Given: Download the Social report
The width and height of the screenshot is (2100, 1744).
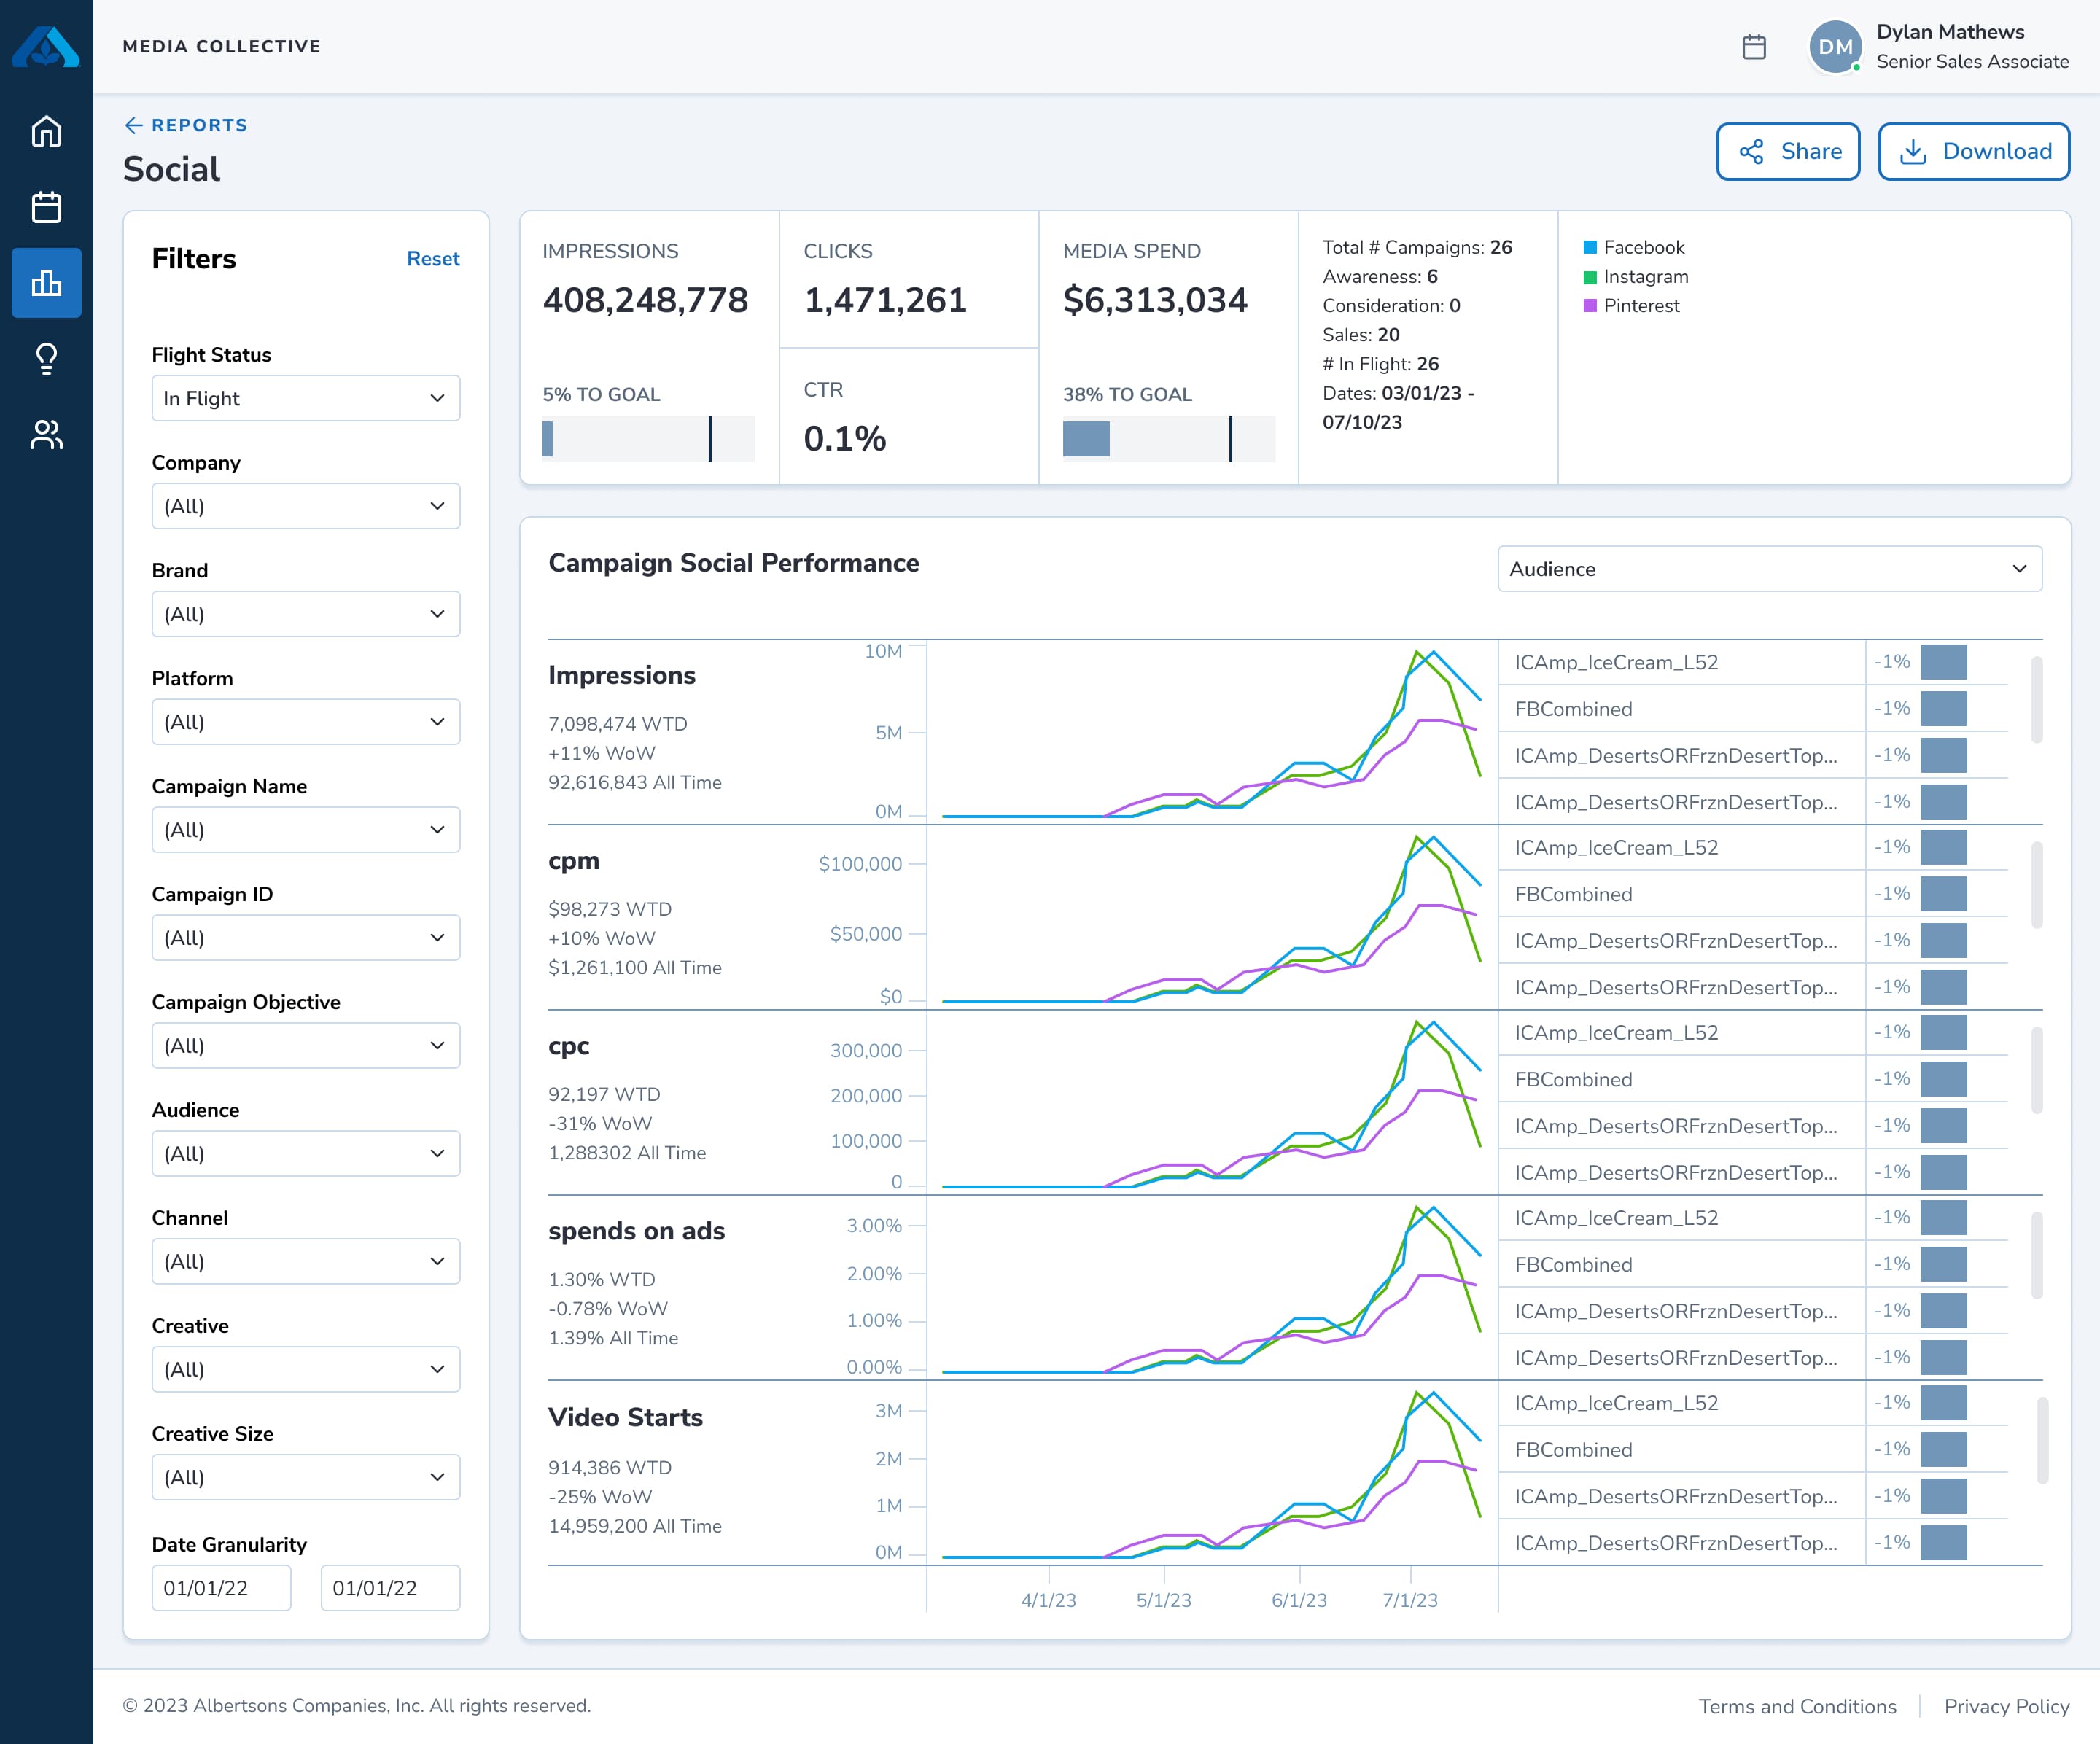Looking at the screenshot, I should point(1973,151).
